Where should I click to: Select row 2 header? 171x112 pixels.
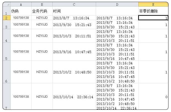pos(6,18)
